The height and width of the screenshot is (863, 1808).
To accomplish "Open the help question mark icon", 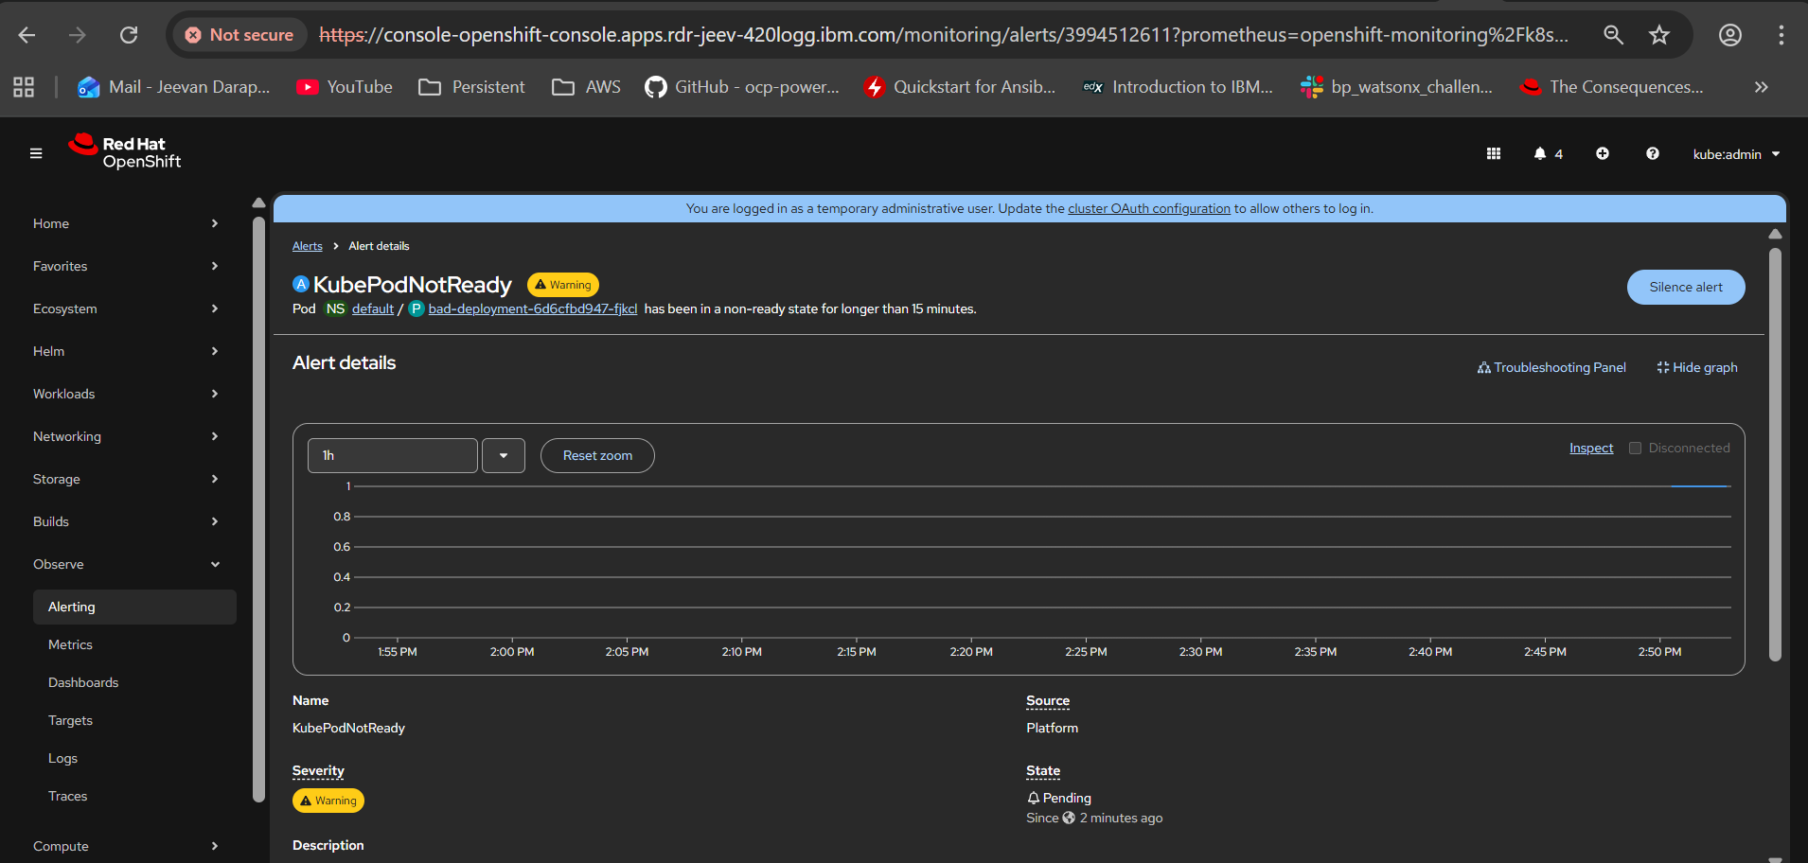I will (1653, 153).
